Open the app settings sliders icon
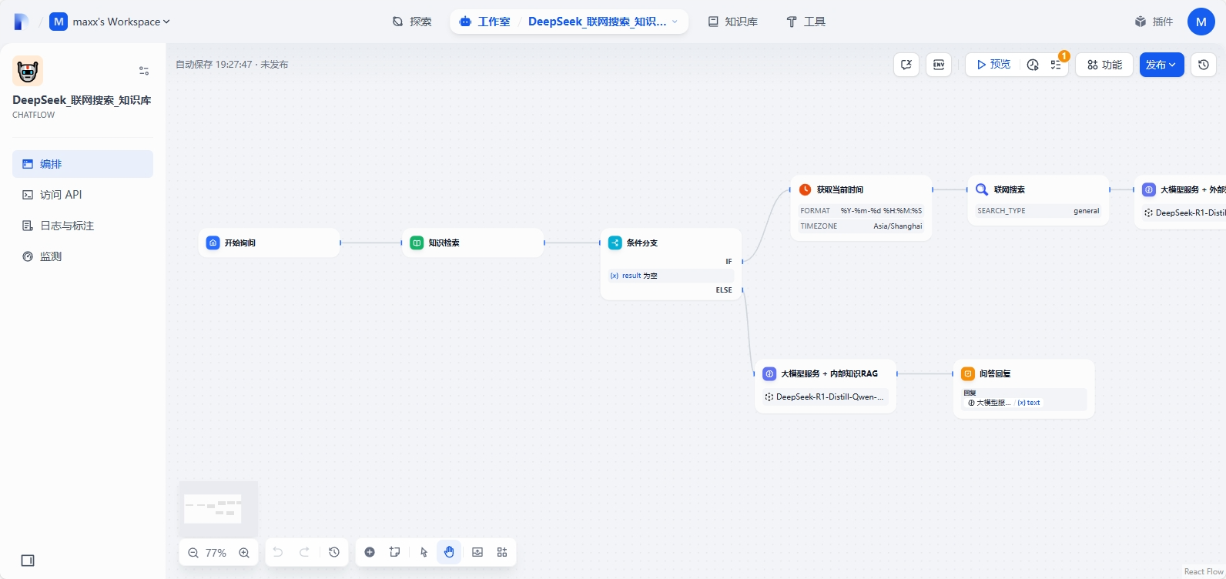The image size is (1226, 579). point(144,71)
